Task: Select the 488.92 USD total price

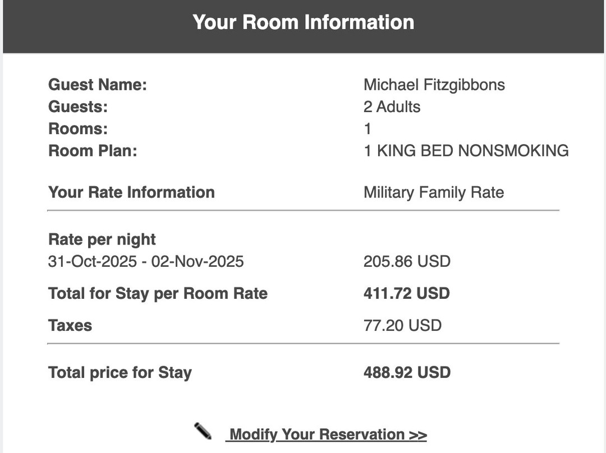Action: tap(407, 372)
